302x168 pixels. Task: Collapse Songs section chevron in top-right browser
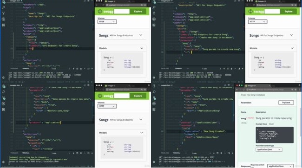[291, 35]
